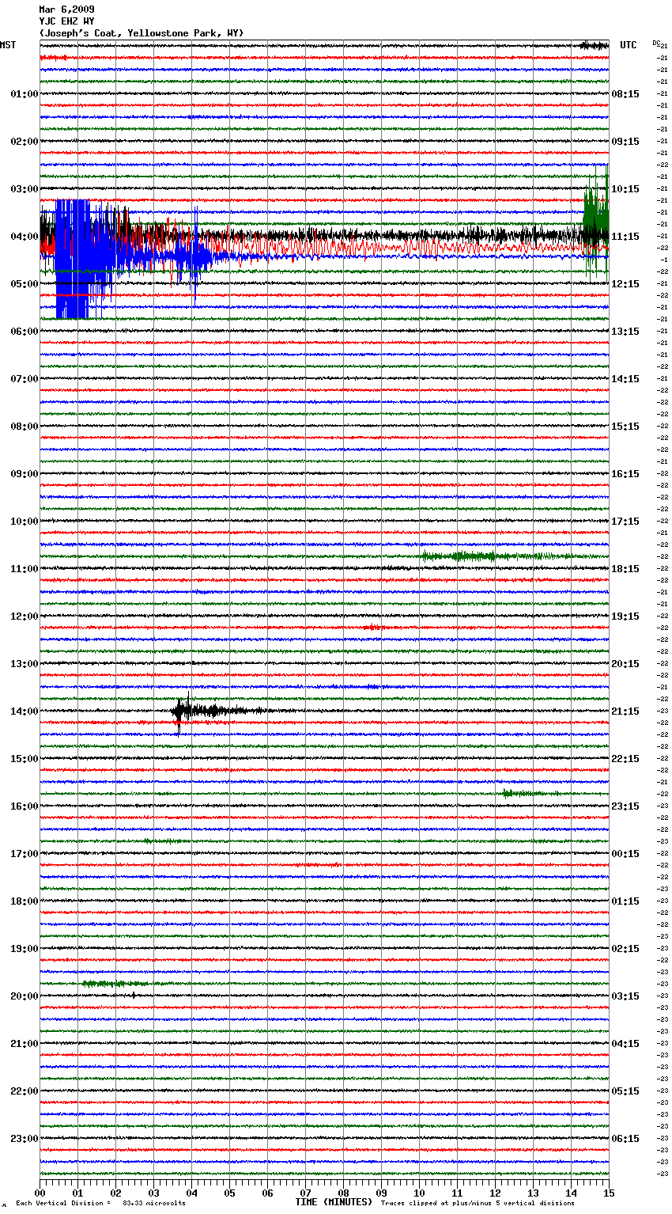
Task: Click the 06:15 UTC time label
Action: click(625, 1139)
